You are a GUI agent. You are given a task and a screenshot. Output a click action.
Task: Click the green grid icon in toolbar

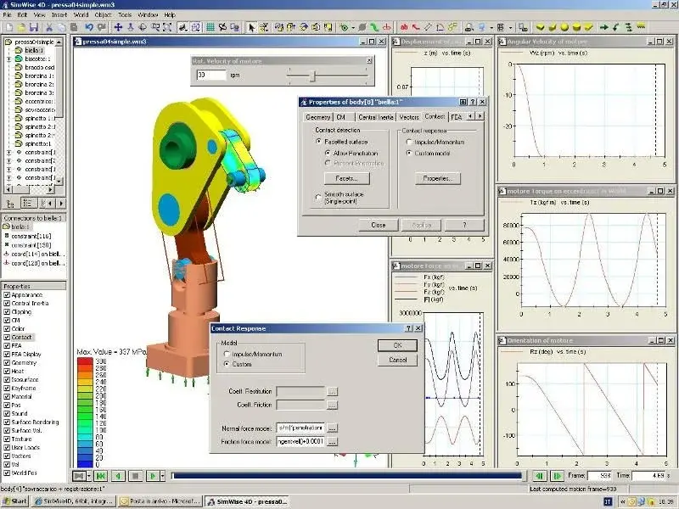coord(210,27)
